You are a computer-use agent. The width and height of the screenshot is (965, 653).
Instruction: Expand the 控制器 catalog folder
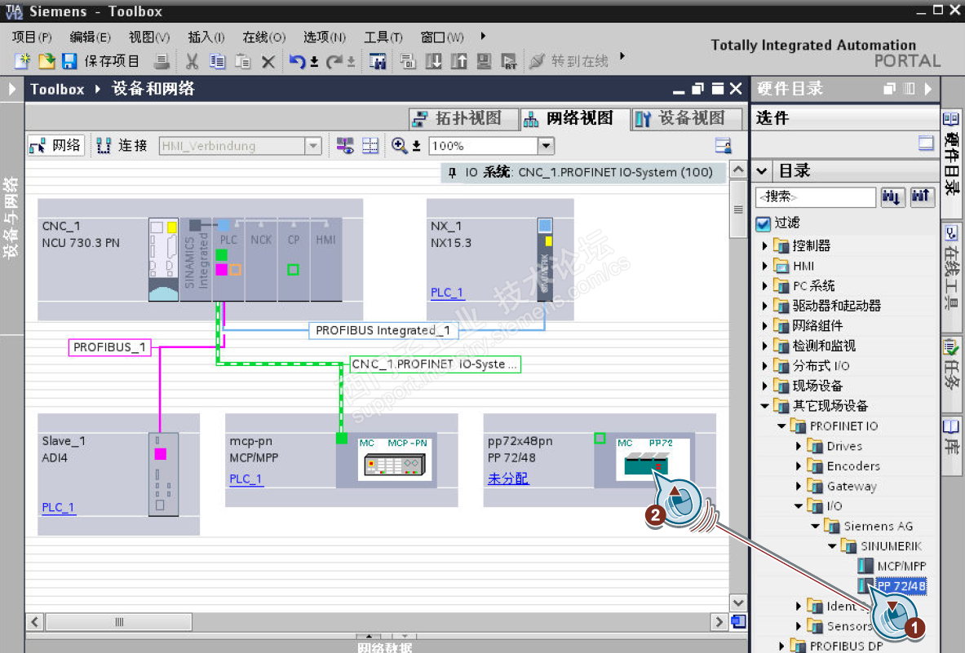click(764, 246)
